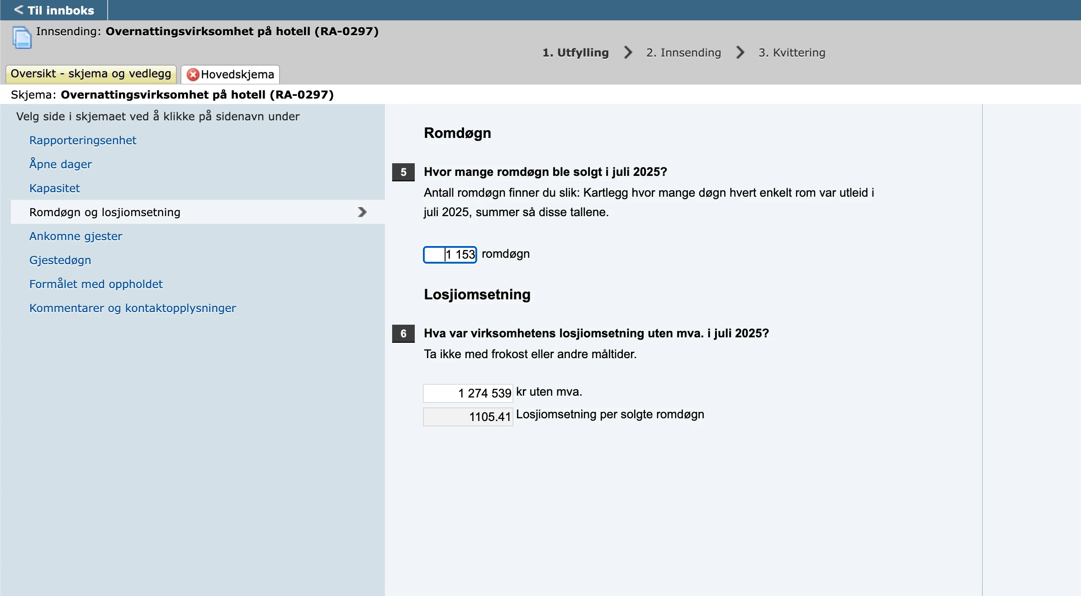Select step 3. Kvittering
This screenshot has height=596, width=1081.
[792, 52]
